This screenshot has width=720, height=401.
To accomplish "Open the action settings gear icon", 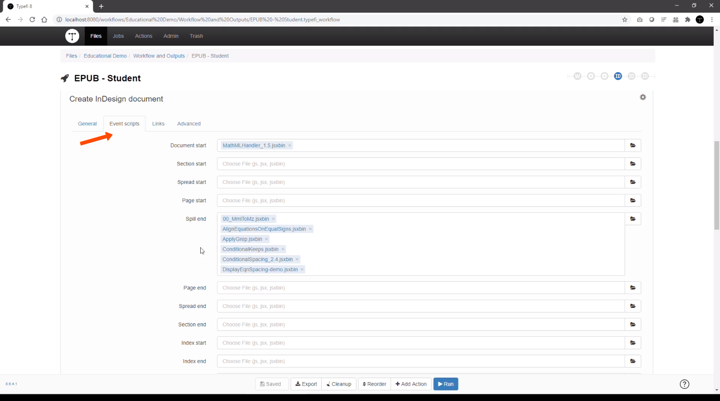I will [x=643, y=97].
